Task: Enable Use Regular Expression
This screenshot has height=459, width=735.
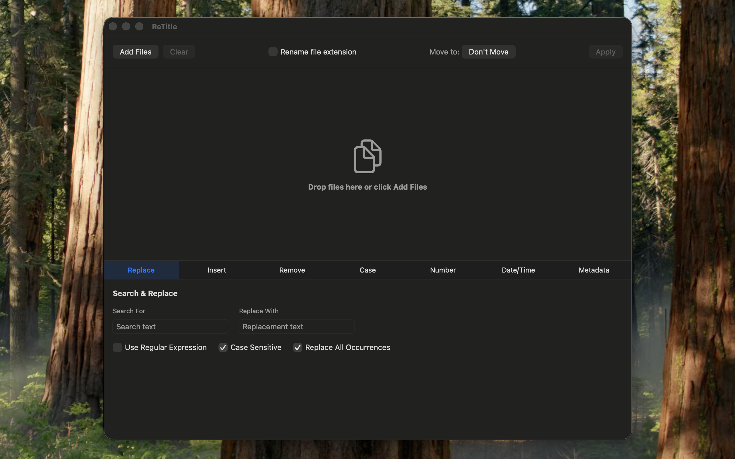Action: (x=117, y=347)
